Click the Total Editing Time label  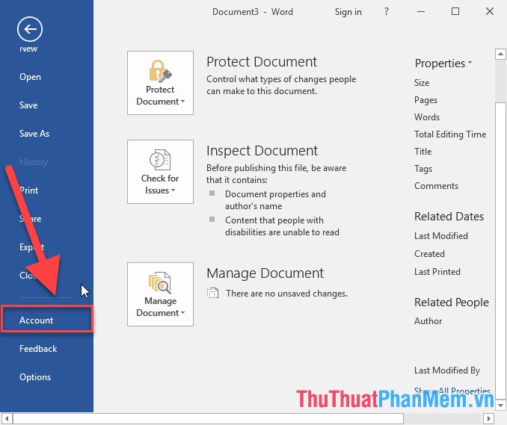[x=450, y=134]
